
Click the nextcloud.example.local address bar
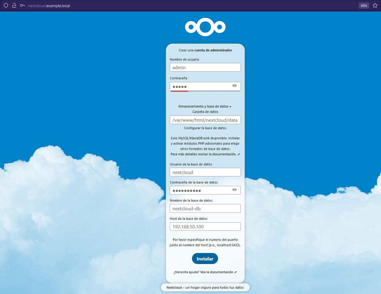pyautogui.click(x=49, y=6)
